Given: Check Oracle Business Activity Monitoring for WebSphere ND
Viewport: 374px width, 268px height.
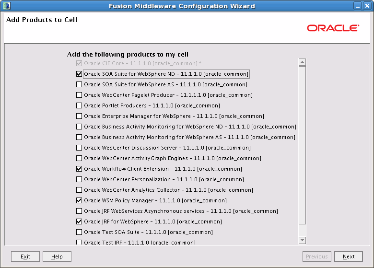Looking at the screenshot, I should 79,127.
